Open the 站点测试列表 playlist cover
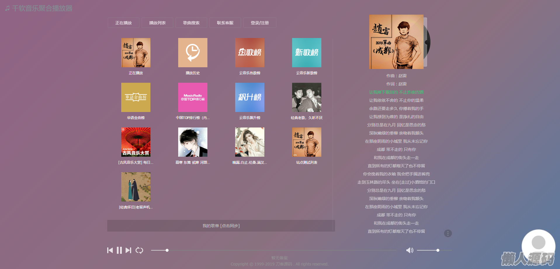560x269 pixels. [307, 142]
